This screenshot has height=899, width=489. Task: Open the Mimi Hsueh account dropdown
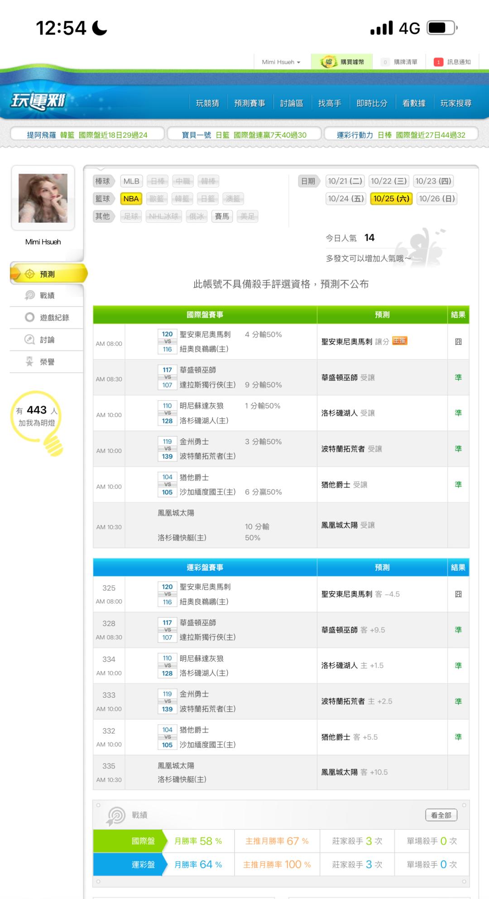tap(281, 62)
